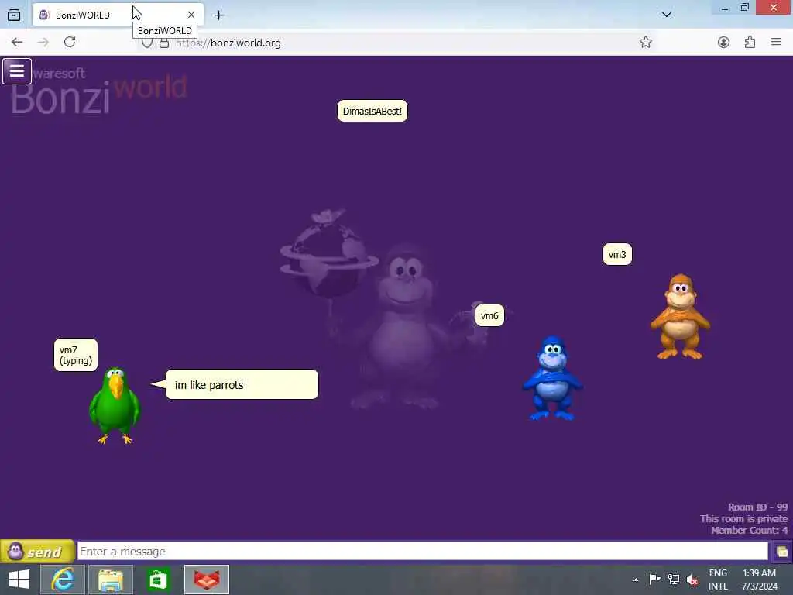Image resolution: width=793 pixels, height=595 pixels.
Task: Close the BonziWORLD tab
Action: click(x=191, y=15)
